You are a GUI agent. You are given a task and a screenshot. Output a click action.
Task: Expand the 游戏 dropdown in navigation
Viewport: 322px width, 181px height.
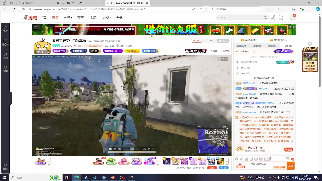tap(107, 18)
